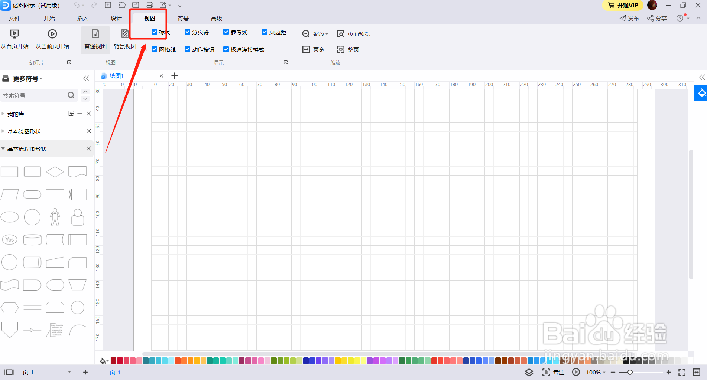Click the undo arrow in title bar

pos(77,5)
